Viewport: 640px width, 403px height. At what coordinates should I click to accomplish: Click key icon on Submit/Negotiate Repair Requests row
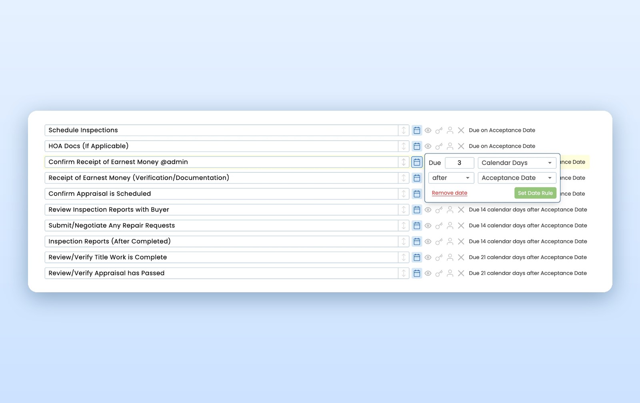[439, 225]
